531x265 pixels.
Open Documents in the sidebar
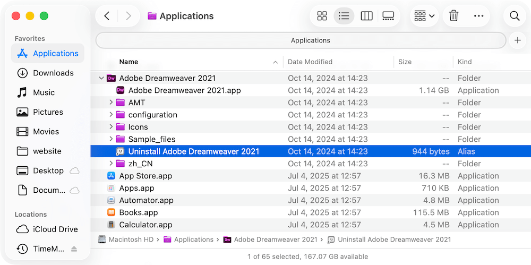(x=48, y=190)
